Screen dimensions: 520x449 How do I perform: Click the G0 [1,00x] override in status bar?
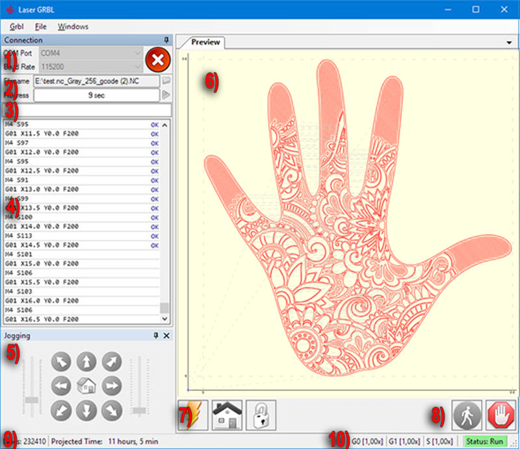(x=368, y=441)
